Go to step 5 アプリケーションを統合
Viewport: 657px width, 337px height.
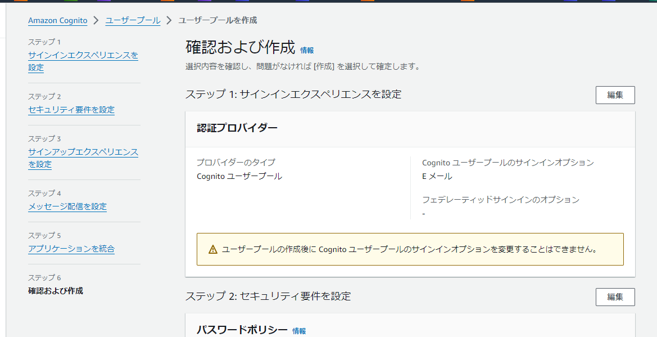71,249
